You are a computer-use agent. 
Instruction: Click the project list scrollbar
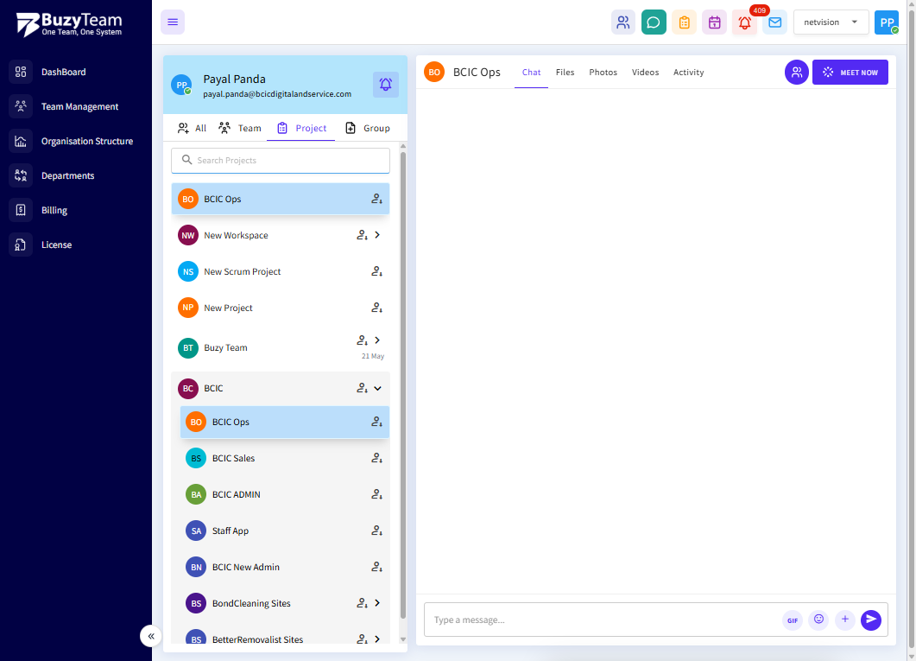pos(402,385)
